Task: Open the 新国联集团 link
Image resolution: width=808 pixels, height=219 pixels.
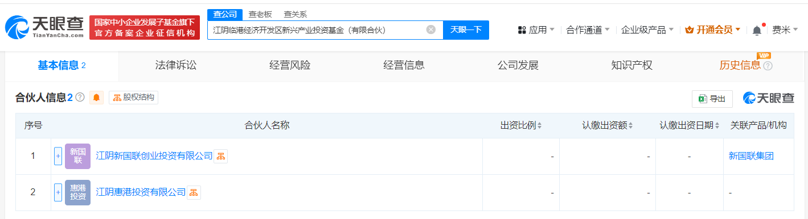Action: click(751, 156)
